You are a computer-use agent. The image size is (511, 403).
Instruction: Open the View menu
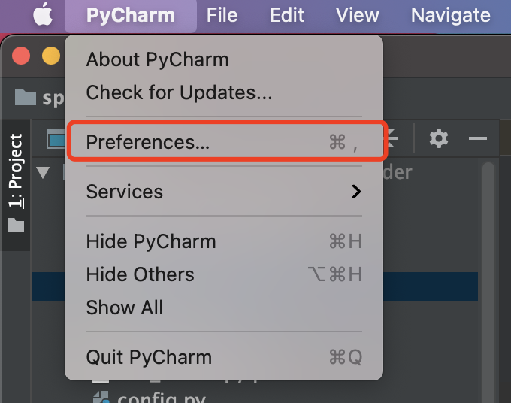(x=357, y=15)
